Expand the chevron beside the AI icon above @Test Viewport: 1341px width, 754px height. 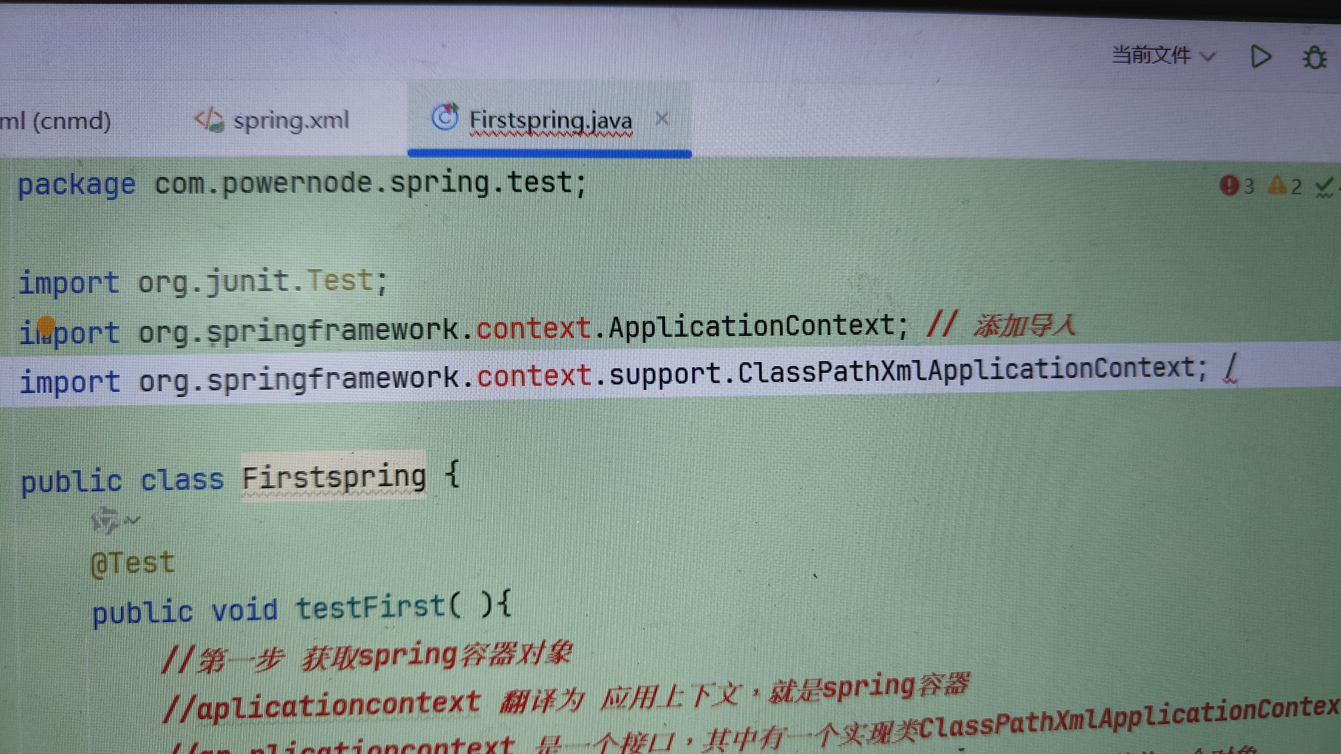[x=133, y=520]
